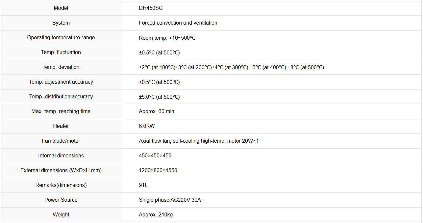Viewport: 423px width, 223px height.
Task: Select Forced convection and ventilation text
Action: point(178,23)
